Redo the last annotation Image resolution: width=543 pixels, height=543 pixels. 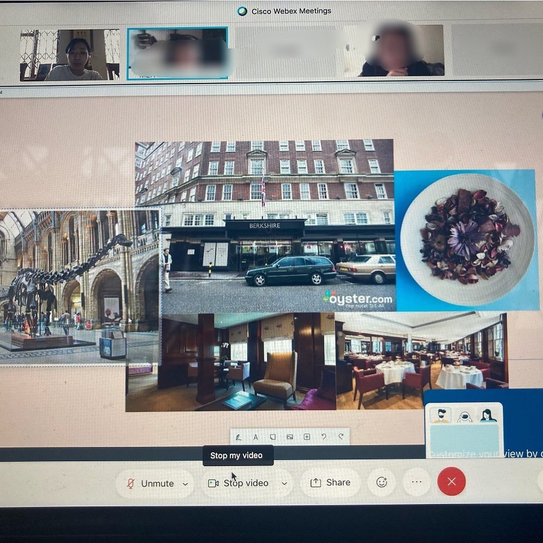coord(341,437)
